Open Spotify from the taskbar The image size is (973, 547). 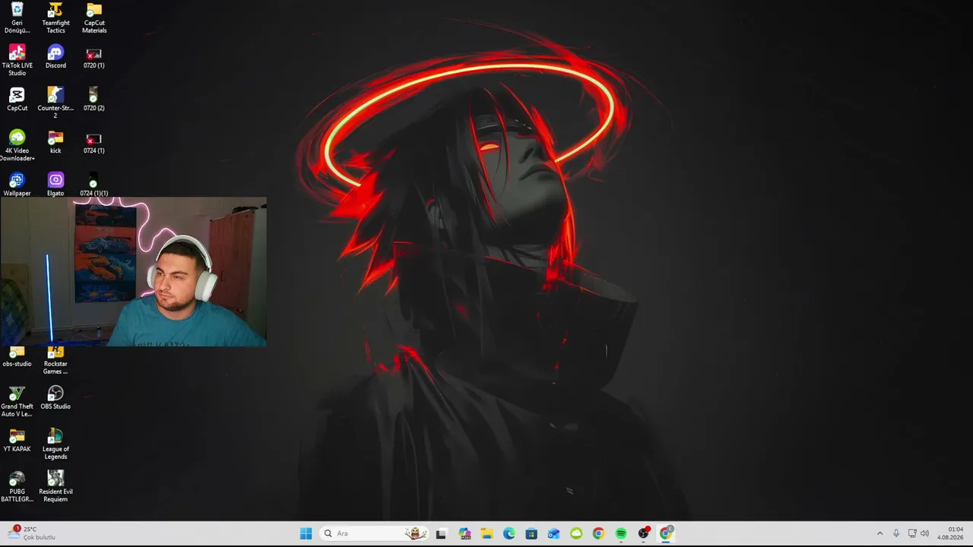pos(621,533)
